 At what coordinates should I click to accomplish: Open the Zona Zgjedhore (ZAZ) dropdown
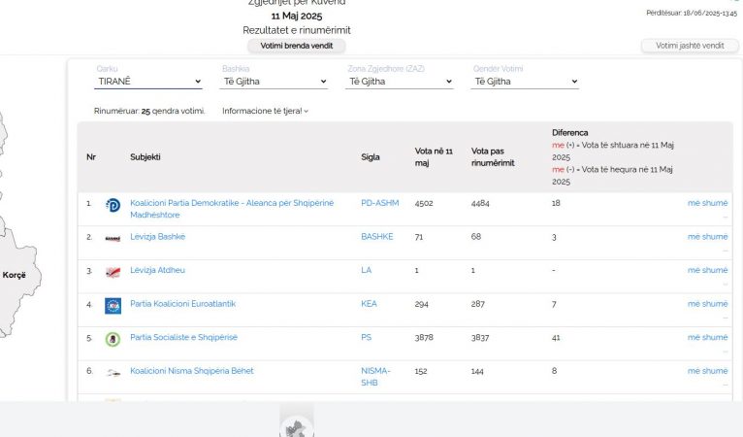click(x=400, y=82)
